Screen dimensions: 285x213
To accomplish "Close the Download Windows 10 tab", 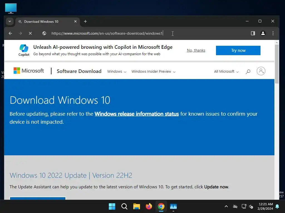I will click(75, 21).
